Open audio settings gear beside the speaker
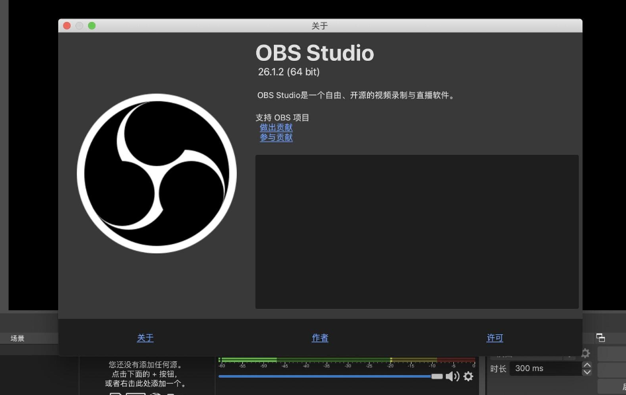 click(469, 376)
